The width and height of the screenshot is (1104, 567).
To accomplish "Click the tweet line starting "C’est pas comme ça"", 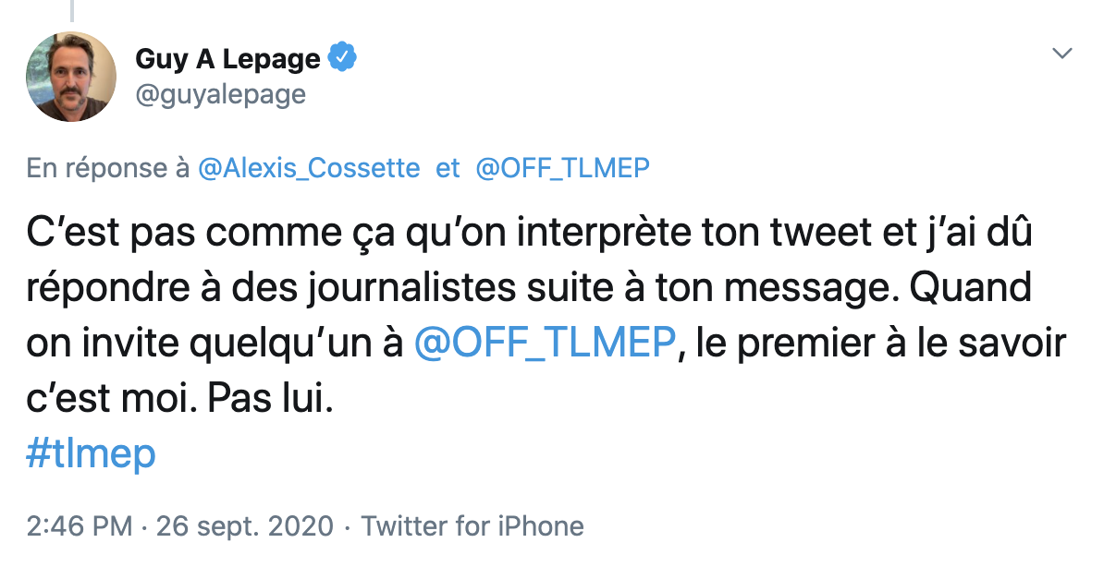I will (530, 233).
